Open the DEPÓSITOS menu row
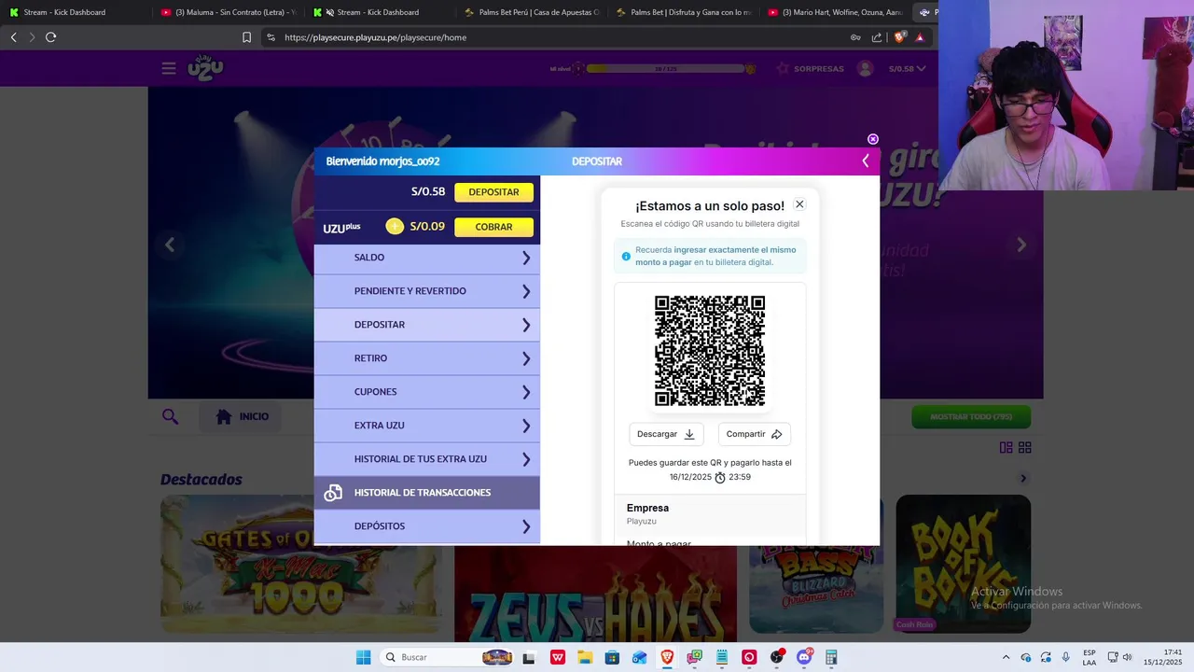The width and height of the screenshot is (1194, 672). (427, 526)
